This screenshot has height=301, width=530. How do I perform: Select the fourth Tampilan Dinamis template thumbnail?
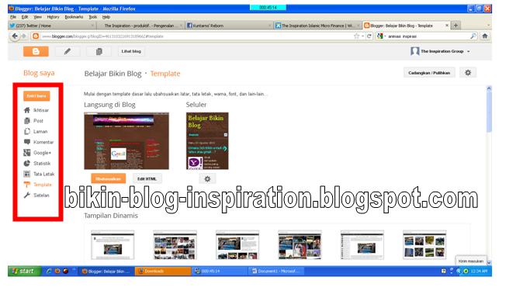point(300,245)
